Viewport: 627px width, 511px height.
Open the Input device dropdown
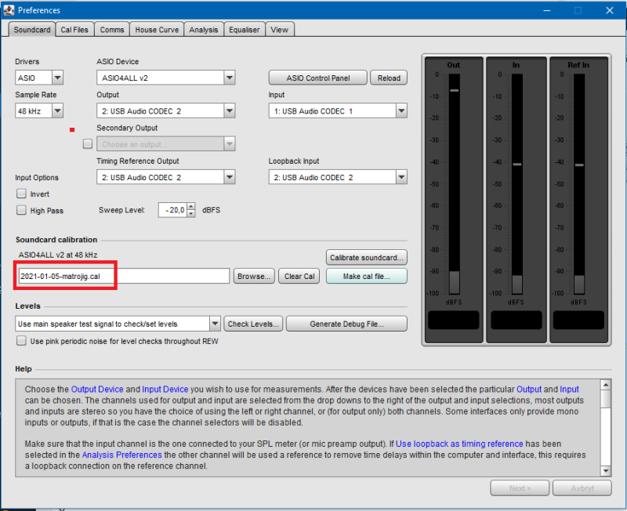click(x=338, y=111)
